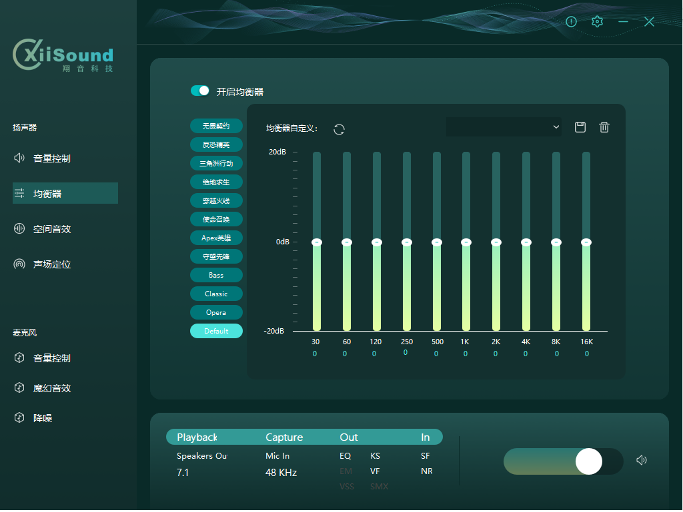Choose the 无畏契约 equalizer preset
This screenshot has height=512, width=683.
216,126
